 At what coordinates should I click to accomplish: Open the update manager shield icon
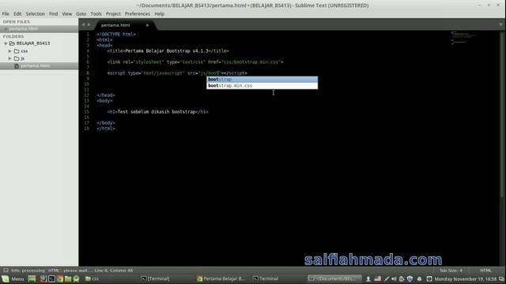pyautogui.click(x=410, y=278)
